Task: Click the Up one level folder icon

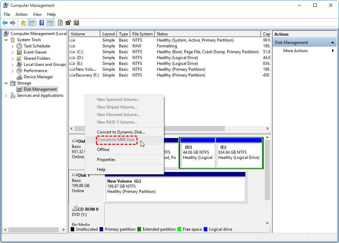Action: (x=23, y=23)
